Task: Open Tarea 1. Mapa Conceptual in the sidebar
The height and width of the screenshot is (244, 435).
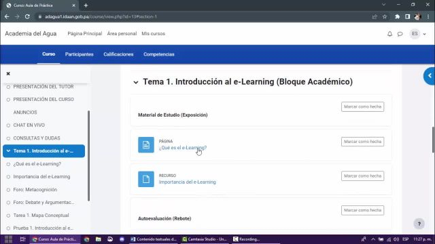Action: pos(41,216)
